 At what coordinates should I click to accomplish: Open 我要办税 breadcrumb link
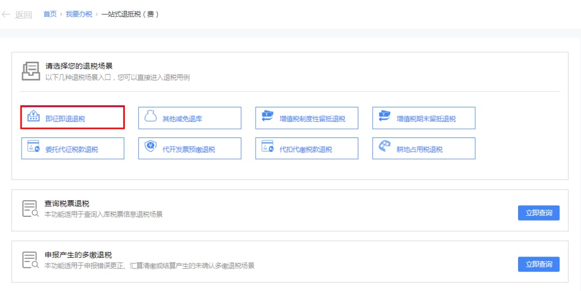click(x=79, y=14)
